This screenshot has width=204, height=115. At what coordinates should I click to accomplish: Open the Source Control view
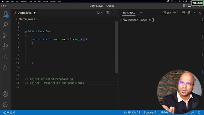coord(5,35)
